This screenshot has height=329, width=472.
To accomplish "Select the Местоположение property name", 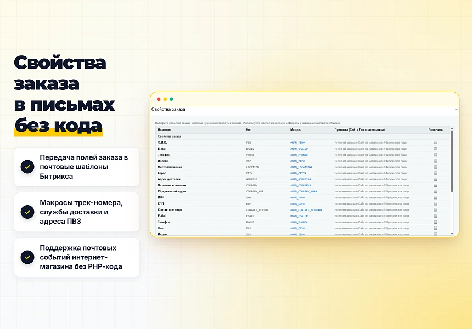I will pyautogui.click(x=170, y=167).
